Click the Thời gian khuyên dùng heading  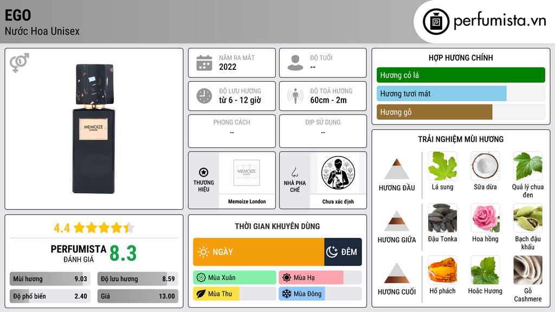tap(277, 226)
